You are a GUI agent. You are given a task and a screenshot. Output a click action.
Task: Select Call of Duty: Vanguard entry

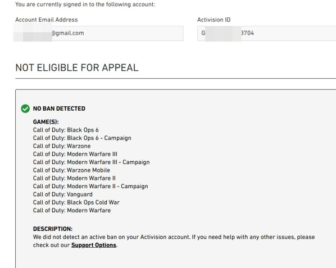[63, 194]
